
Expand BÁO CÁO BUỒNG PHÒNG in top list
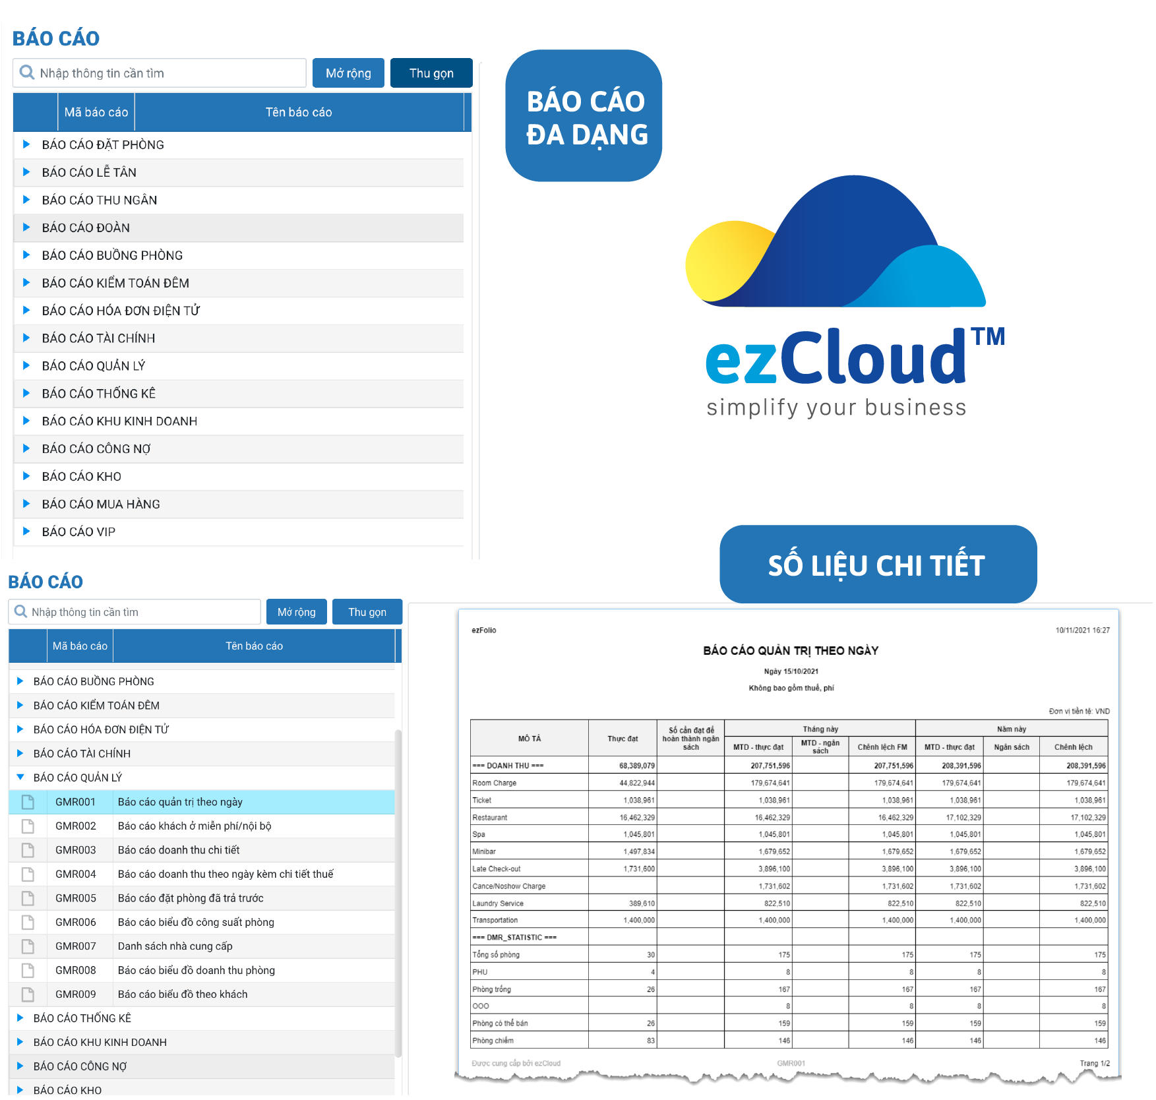pos(26,255)
